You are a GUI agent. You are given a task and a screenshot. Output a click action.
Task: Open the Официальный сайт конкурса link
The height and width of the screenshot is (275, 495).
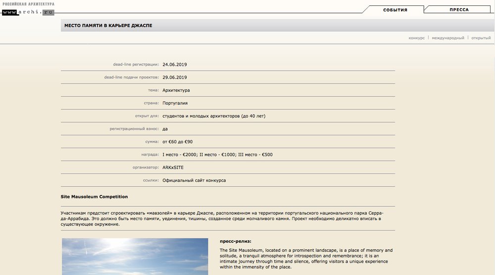click(x=194, y=181)
